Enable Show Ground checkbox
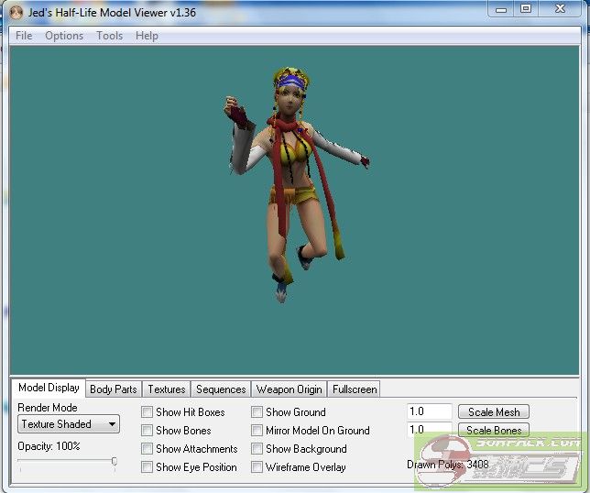The height and width of the screenshot is (493, 590). point(257,412)
